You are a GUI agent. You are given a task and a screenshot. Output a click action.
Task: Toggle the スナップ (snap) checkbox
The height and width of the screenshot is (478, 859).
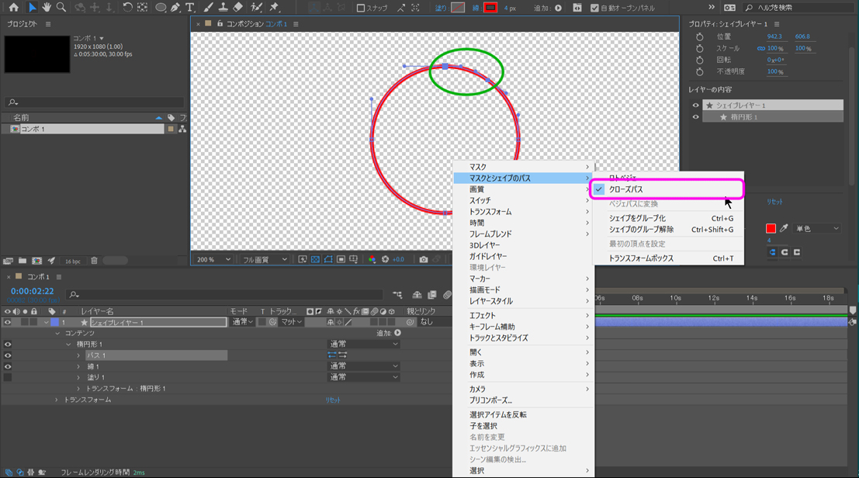361,9
